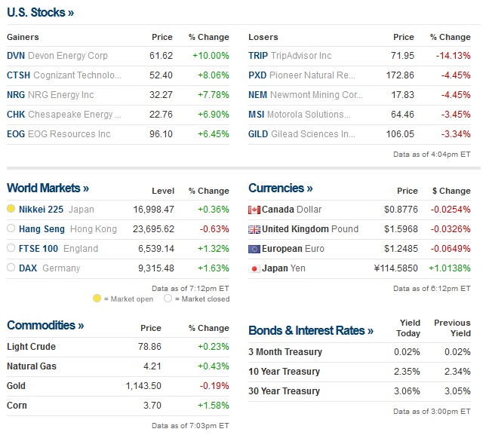This screenshot has height=435, width=483.
Task: Click the +1.58% Corn change value
Action: point(213,406)
